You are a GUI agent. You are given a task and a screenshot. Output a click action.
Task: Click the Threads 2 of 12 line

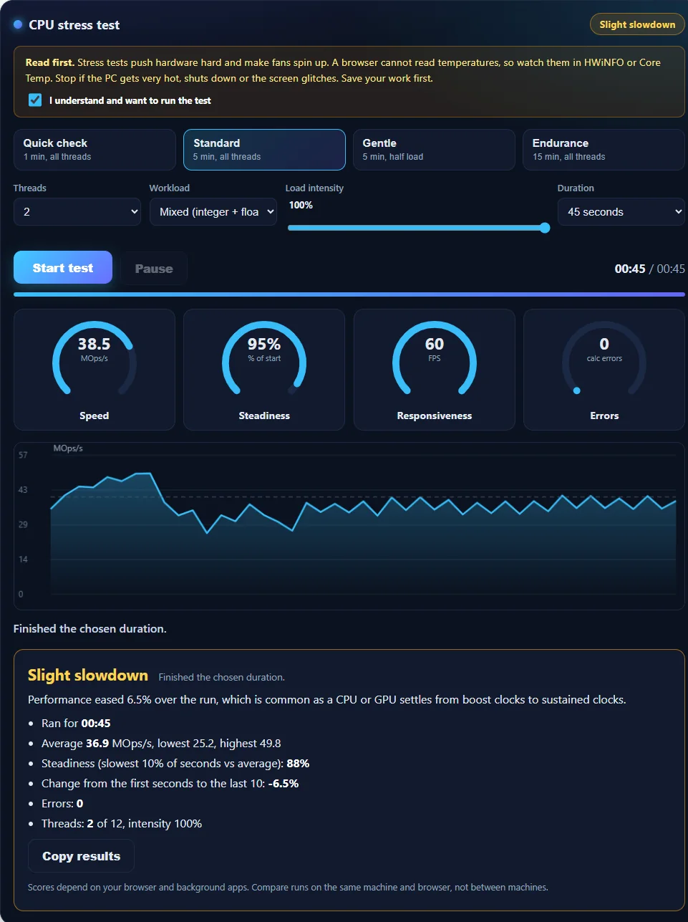(122, 824)
